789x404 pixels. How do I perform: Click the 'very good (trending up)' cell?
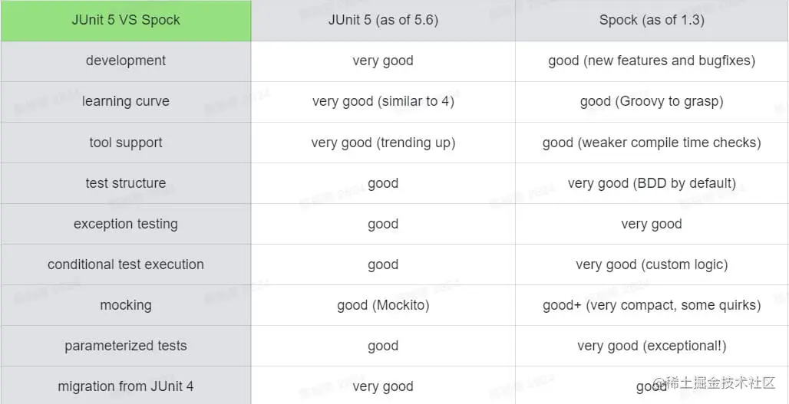point(383,143)
